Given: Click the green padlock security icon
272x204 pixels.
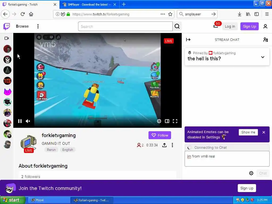Looking at the screenshot, I should pyautogui.click(x=68, y=14).
